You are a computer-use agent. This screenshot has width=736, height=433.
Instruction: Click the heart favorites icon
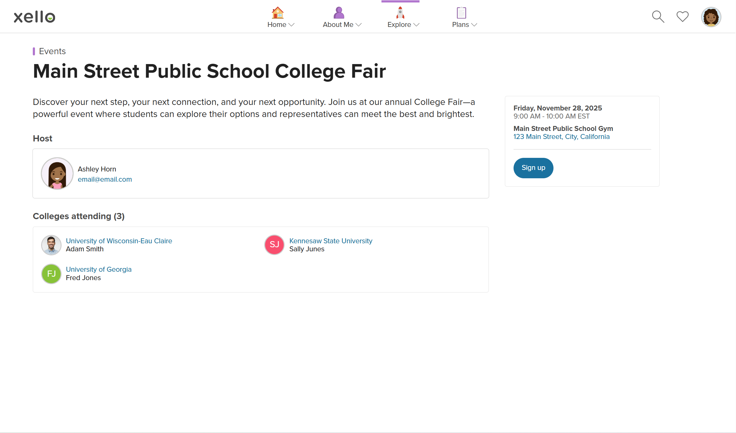click(x=682, y=16)
